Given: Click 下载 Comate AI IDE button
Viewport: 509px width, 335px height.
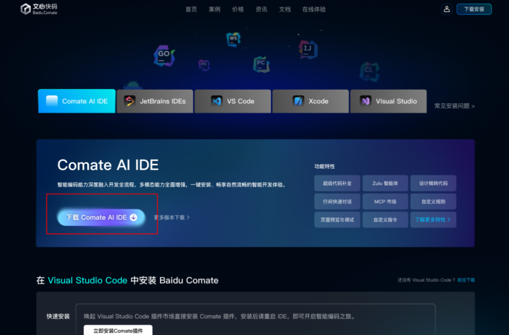Looking at the screenshot, I should 101,218.
